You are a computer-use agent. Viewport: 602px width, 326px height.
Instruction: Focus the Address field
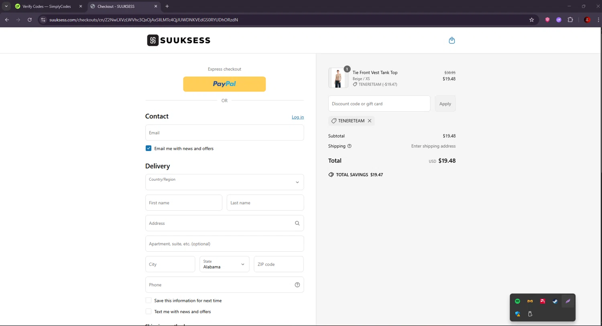[x=224, y=223]
